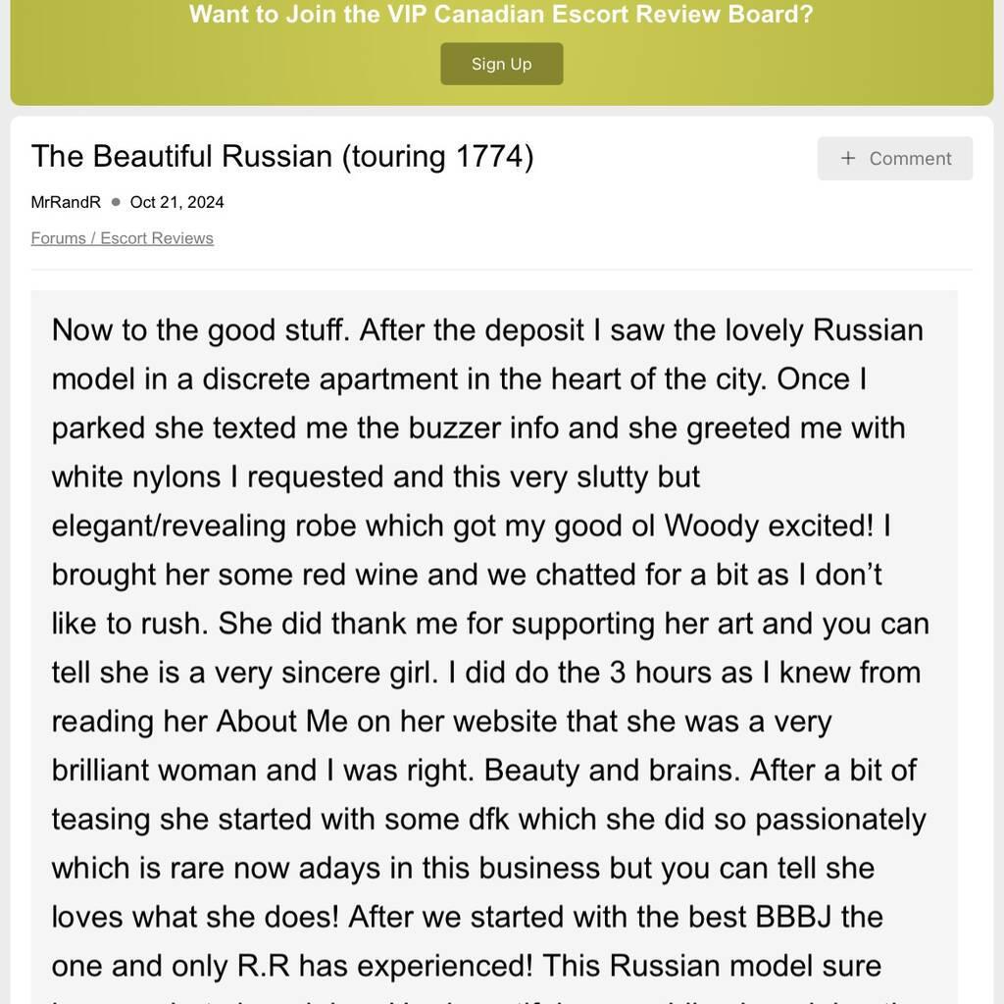Open MrRandR's user profile
This screenshot has height=1004, width=1004.
tap(66, 202)
